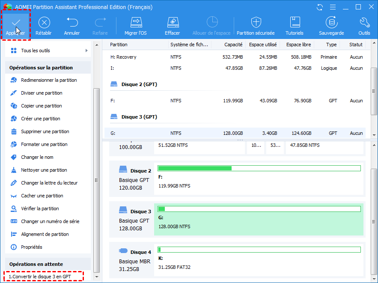Click the Annuler undo icon
378x283 pixels.
(72, 23)
